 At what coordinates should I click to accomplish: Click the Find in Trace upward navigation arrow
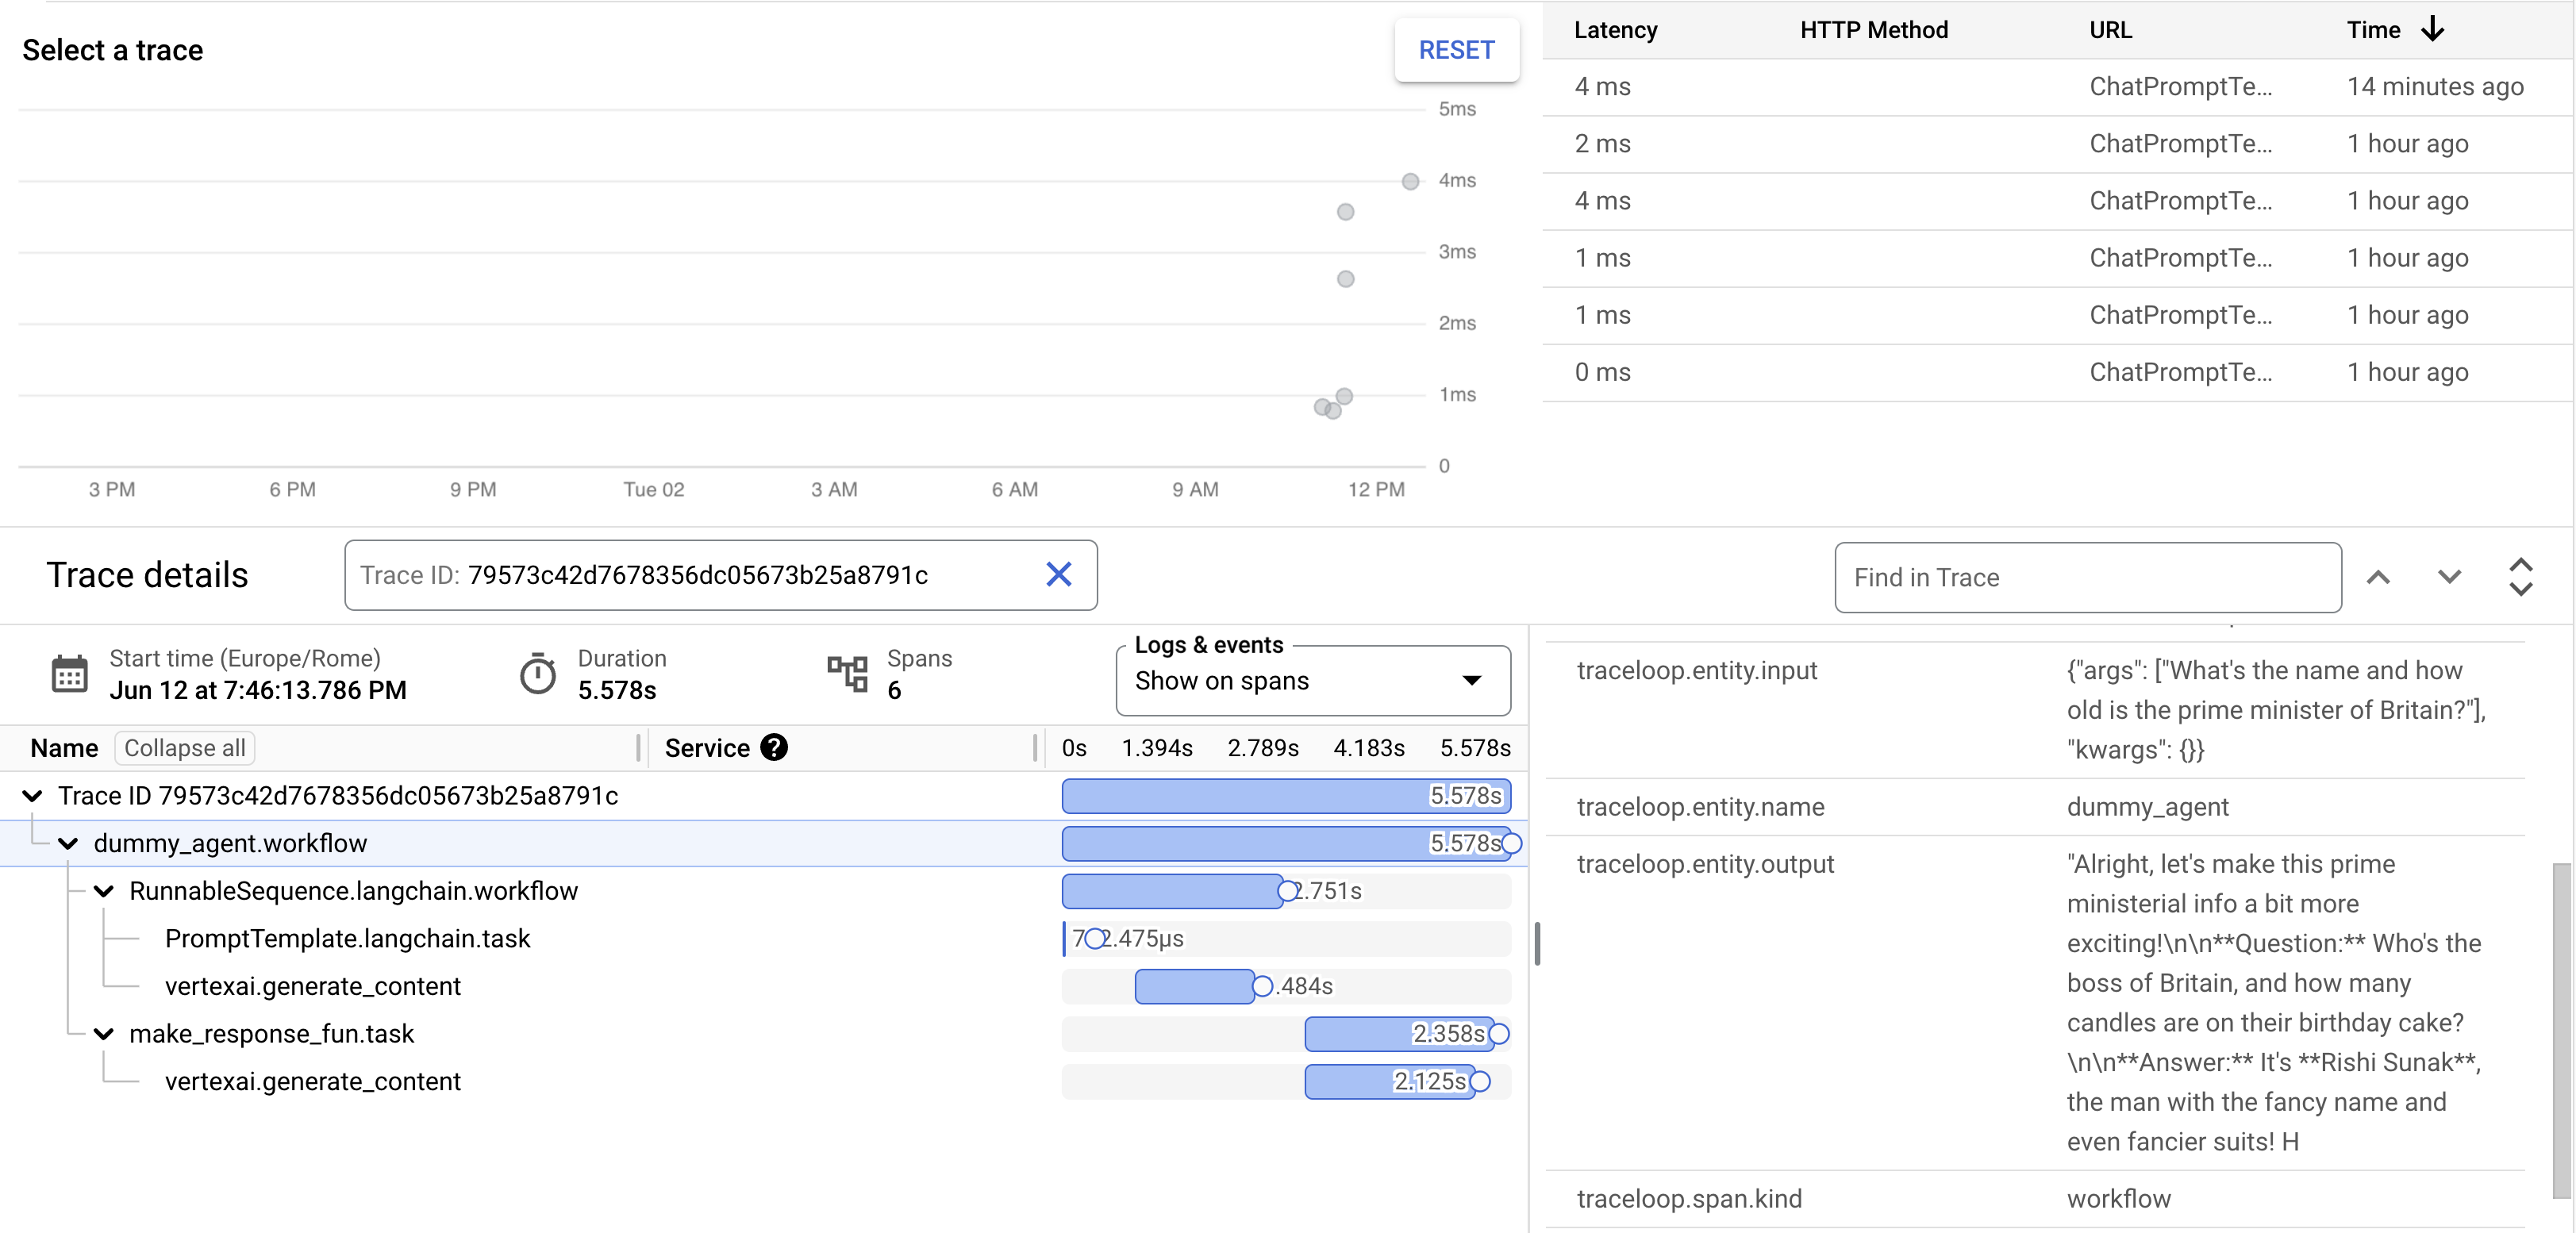2386,576
